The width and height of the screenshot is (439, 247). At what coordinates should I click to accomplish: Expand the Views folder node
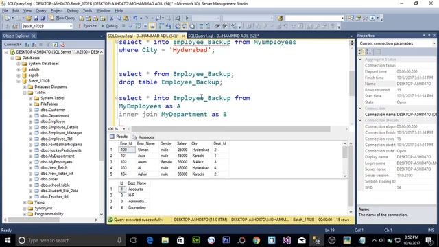(25, 202)
